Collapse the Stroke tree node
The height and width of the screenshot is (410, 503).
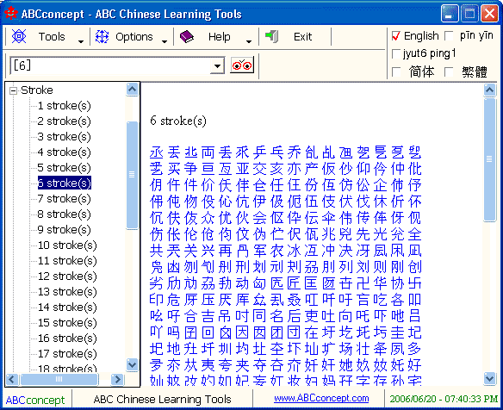pyautogui.click(x=13, y=90)
